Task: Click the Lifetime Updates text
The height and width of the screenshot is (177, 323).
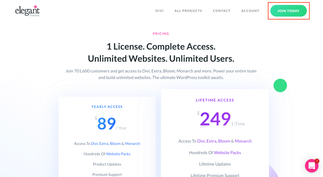Action: click(x=215, y=164)
